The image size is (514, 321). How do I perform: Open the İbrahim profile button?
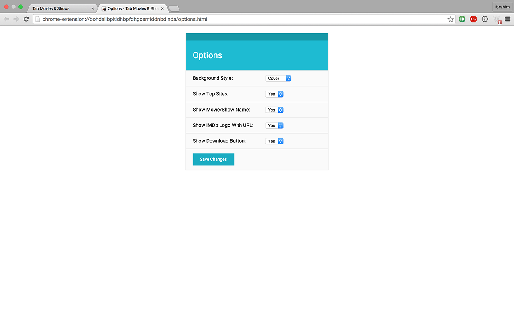[x=502, y=7]
